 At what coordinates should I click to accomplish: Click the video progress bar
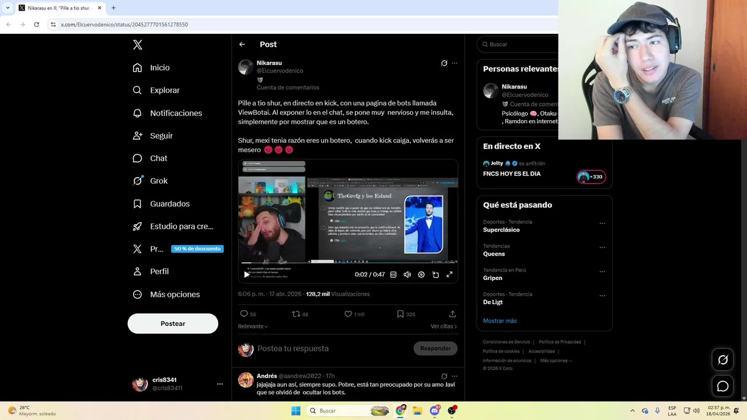[348, 263]
